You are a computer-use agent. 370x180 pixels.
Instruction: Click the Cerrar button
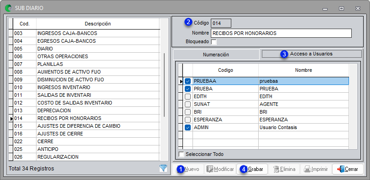(348, 169)
